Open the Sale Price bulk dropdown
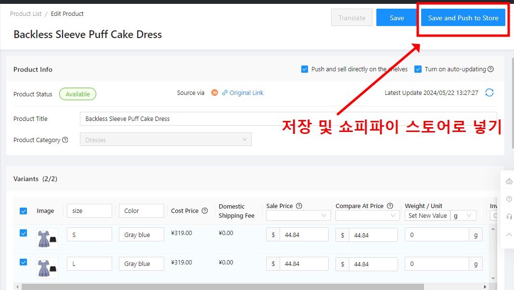 [x=298, y=215]
